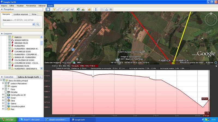Show historical imagery clock icon
Viewport: 218px width, 122px height.
(78, 9)
